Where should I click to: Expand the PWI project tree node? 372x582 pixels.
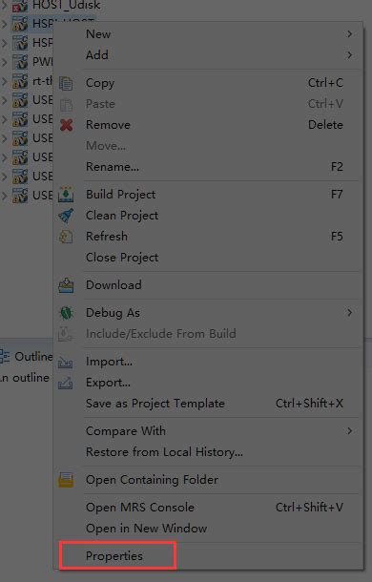(x=4, y=62)
